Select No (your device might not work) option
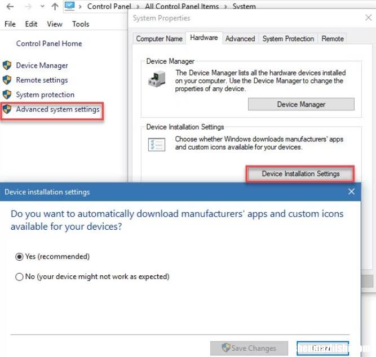This screenshot has width=376, height=357. click(19, 277)
